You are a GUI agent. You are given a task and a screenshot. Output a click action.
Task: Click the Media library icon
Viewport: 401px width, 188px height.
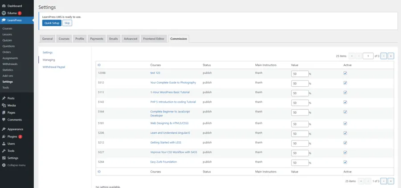4,105
